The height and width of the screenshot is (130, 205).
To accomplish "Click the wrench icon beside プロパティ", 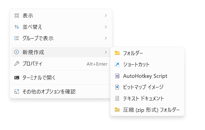I will point(17,64).
